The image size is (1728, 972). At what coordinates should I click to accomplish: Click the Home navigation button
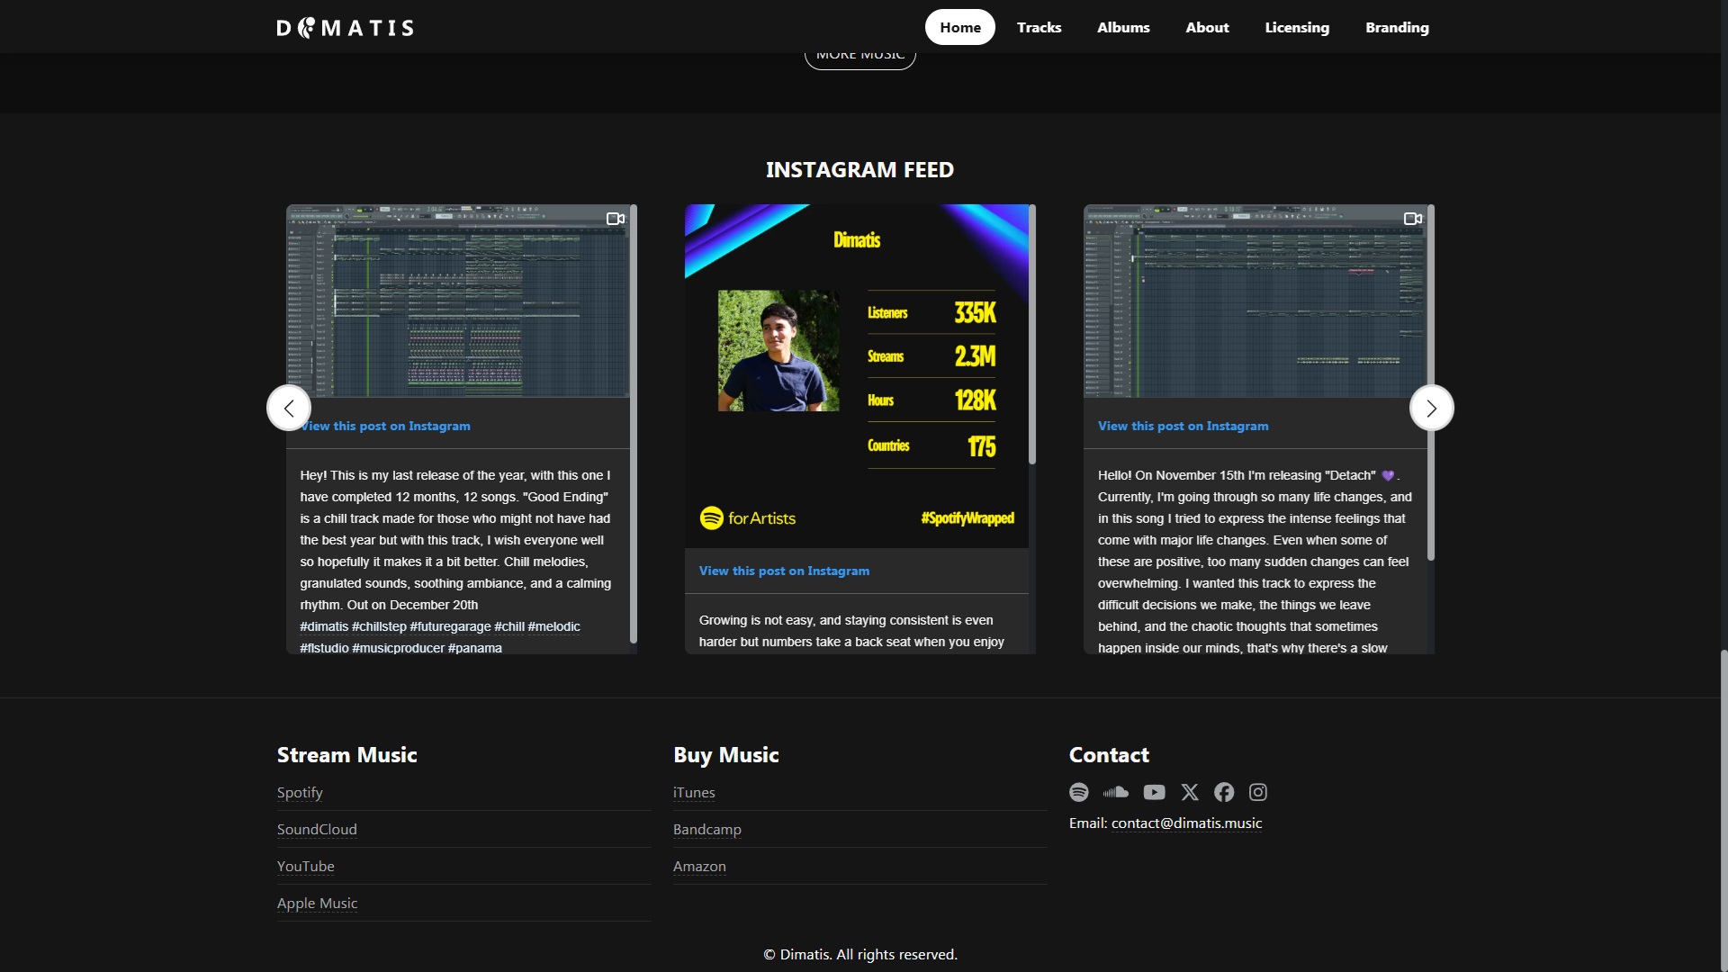point(960,27)
